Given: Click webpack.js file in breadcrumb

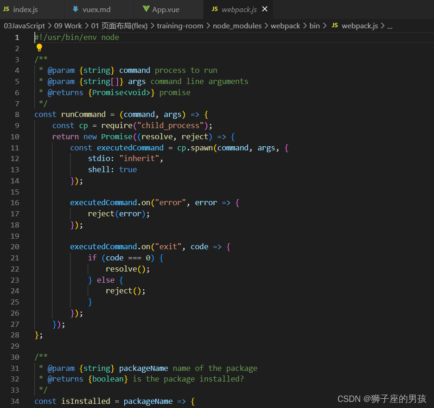Looking at the screenshot, I should click(x=359, y=26).
